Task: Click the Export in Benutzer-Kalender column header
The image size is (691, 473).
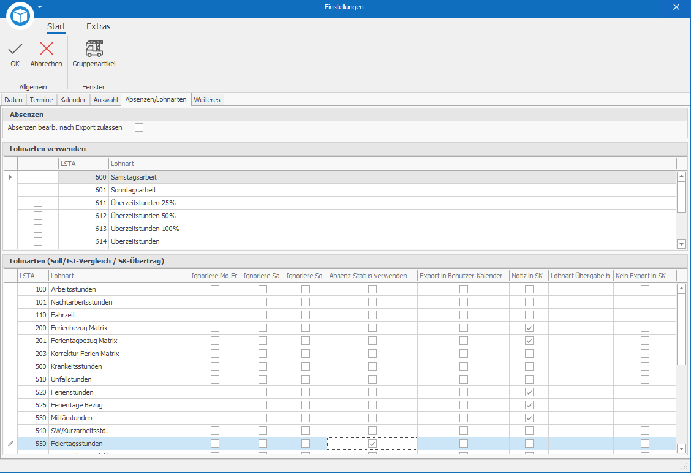Action: (463, 276)
